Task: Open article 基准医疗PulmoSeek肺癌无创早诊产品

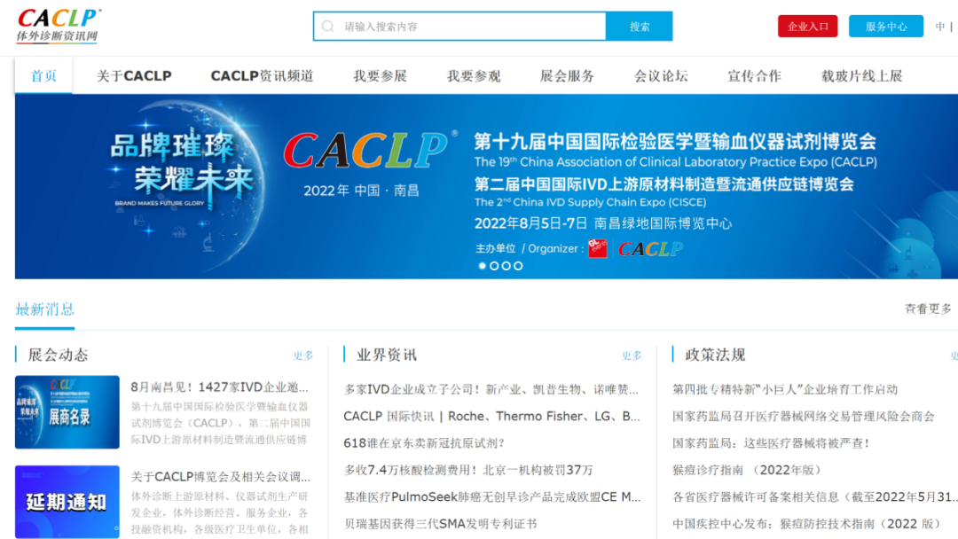Action: pos(492,496)
